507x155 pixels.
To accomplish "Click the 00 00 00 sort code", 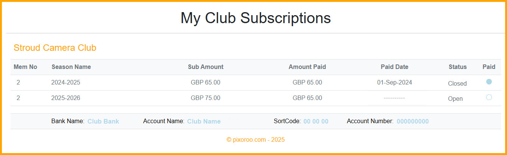I will click(316, 121).
